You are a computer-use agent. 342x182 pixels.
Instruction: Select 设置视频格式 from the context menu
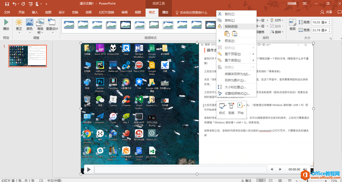[x=237, y=94]
